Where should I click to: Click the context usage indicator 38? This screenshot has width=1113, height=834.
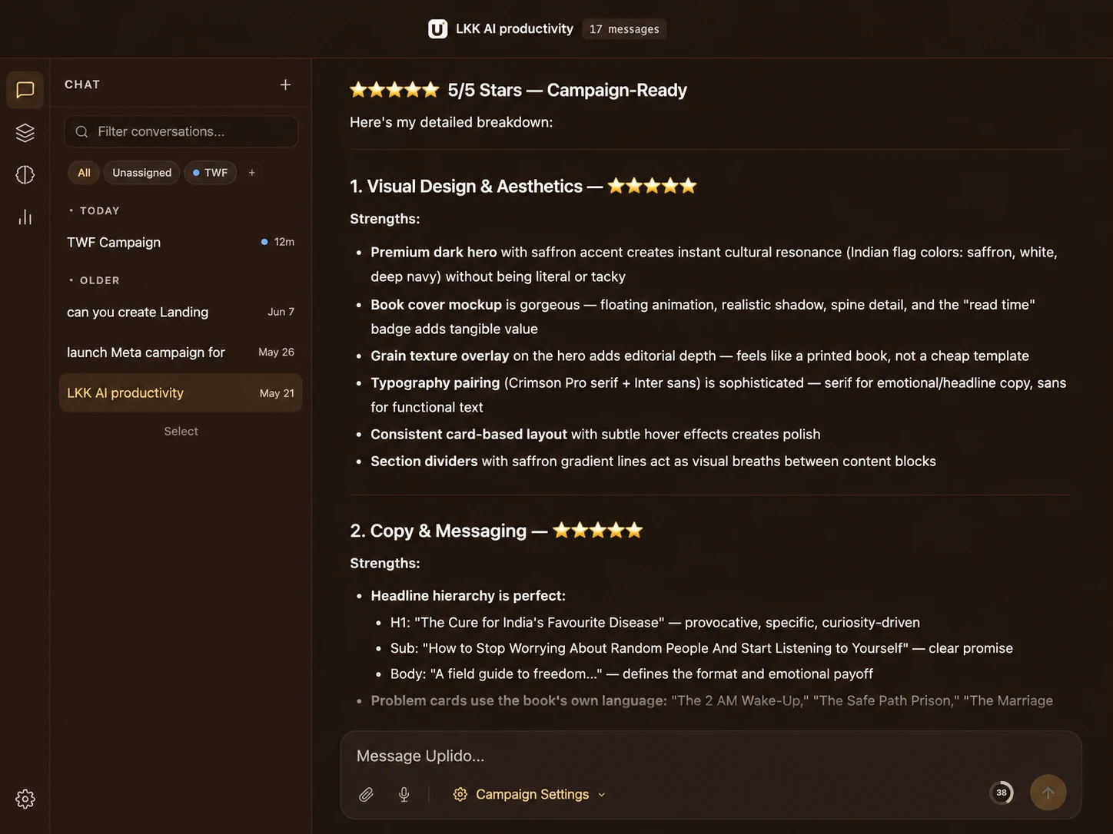(1002, 793)
